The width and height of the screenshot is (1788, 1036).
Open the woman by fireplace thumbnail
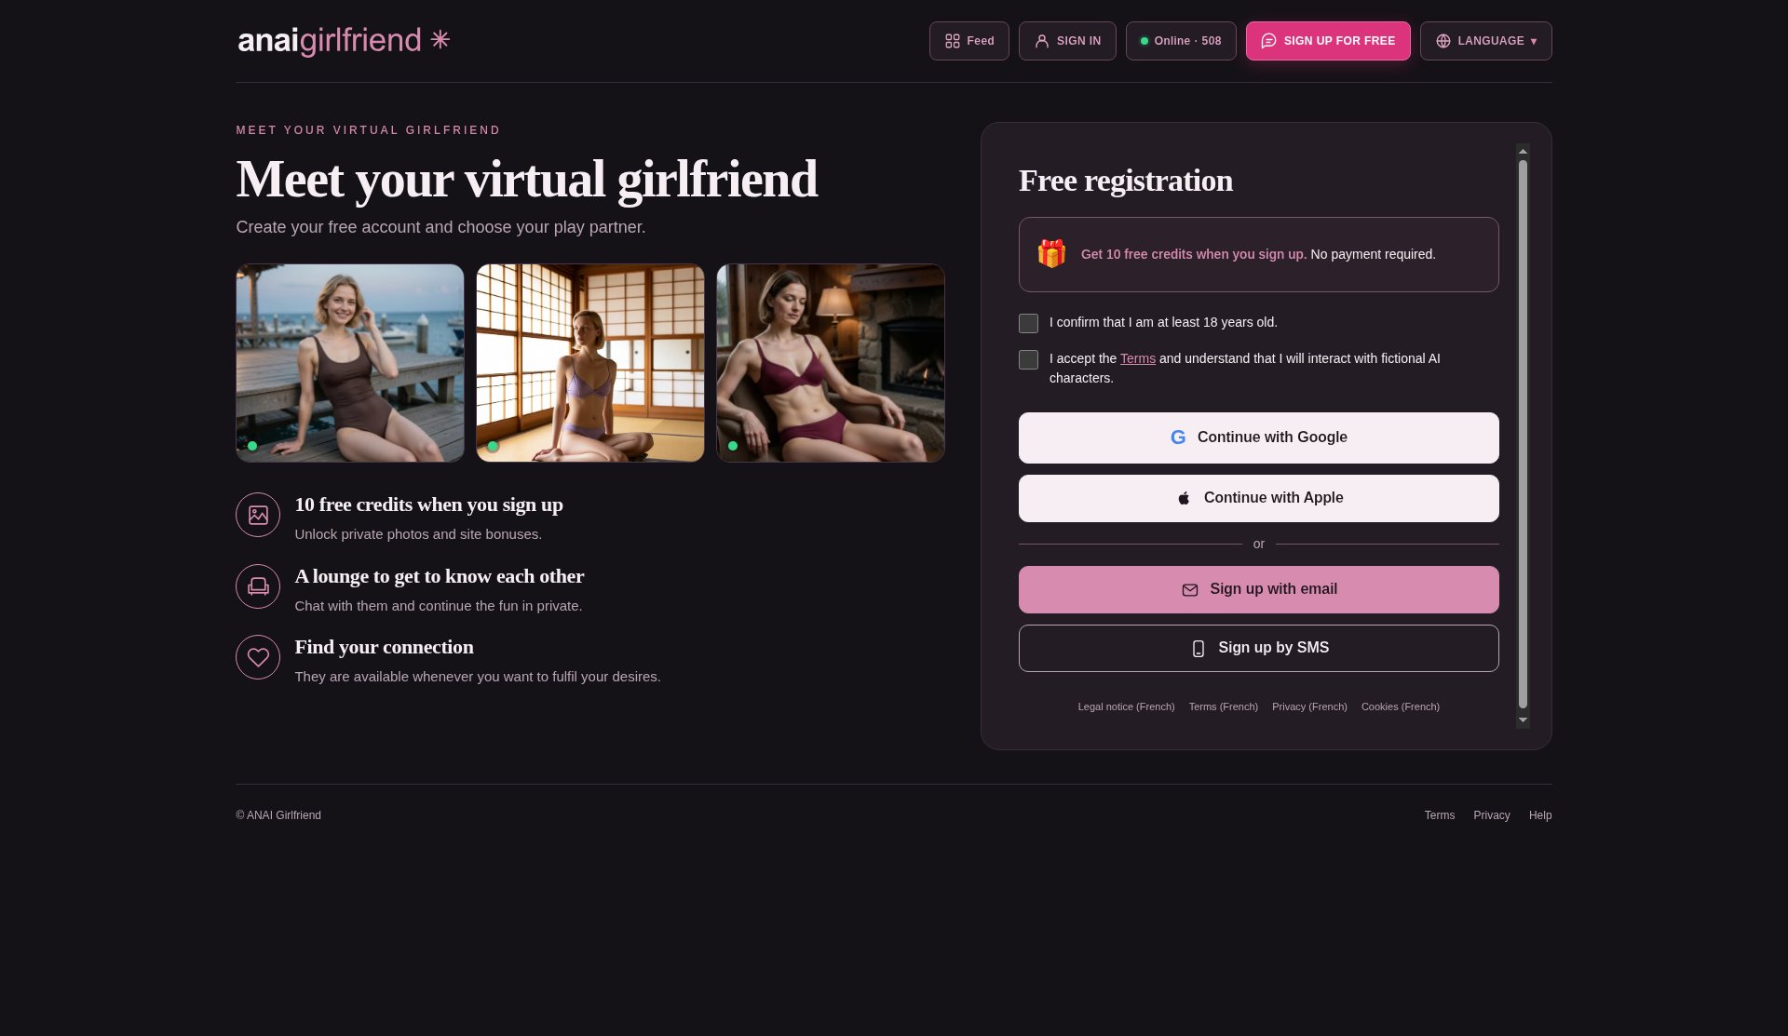831,363
